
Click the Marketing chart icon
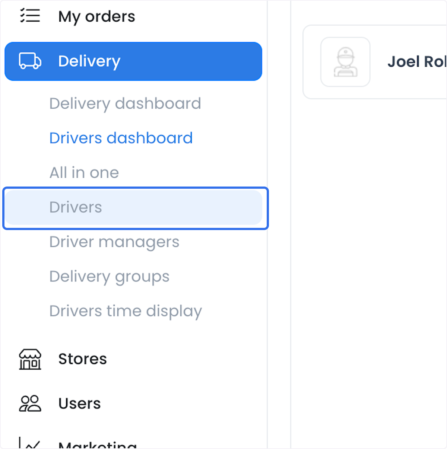pyautogui.click(x=30, y=443)
